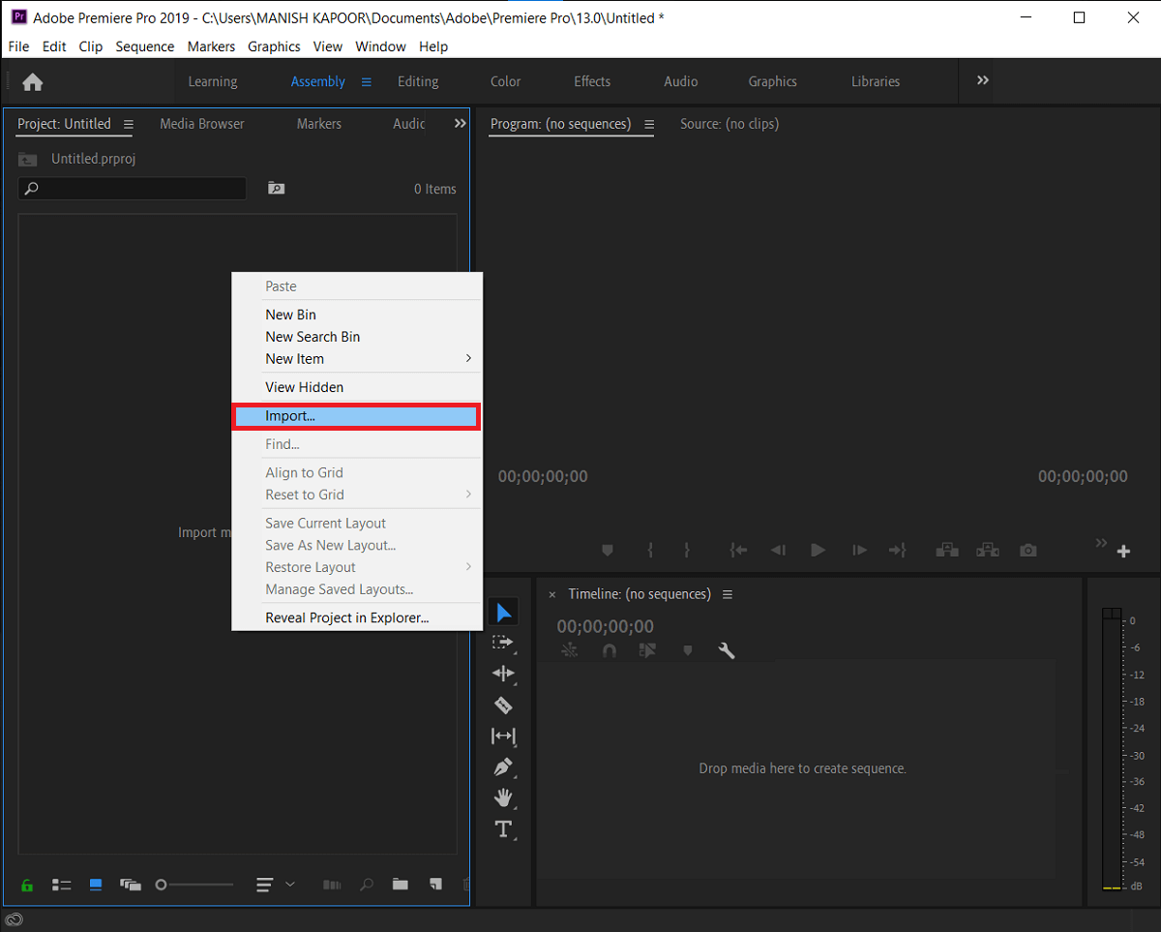Open Timeline display settings wrench

coord(727,651)
